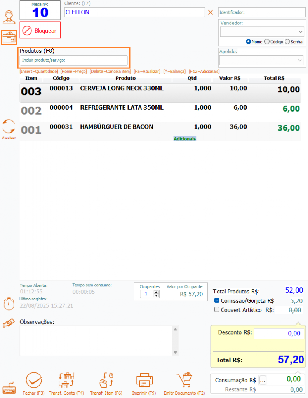Open the cash register box icon
Image resolution: width=308 pixels, height=398 pixels.
click(x=9, y=38)
